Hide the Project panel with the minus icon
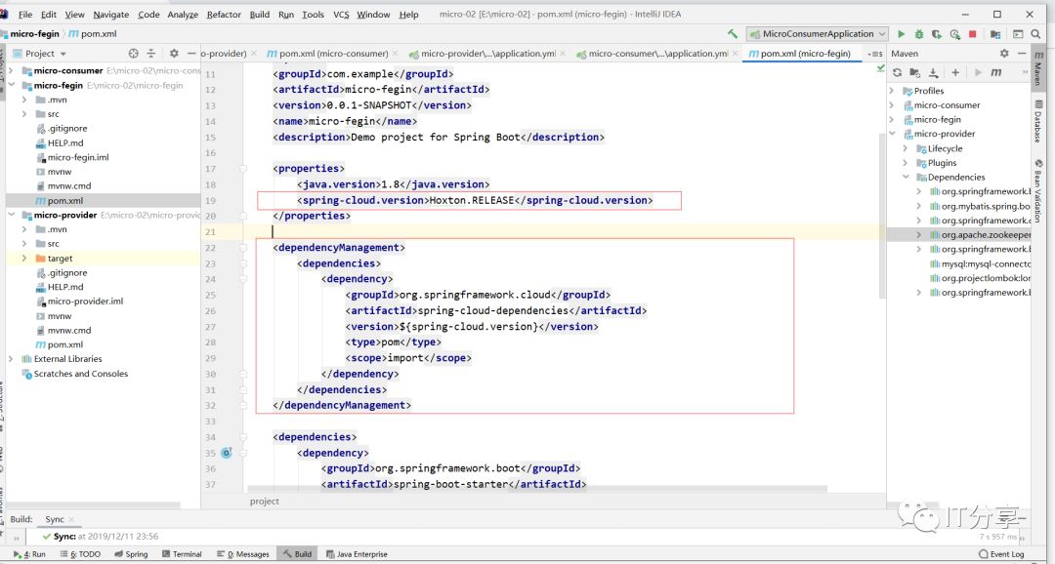The width and height of the screenshot is (1055, 564). pos(191,53)
